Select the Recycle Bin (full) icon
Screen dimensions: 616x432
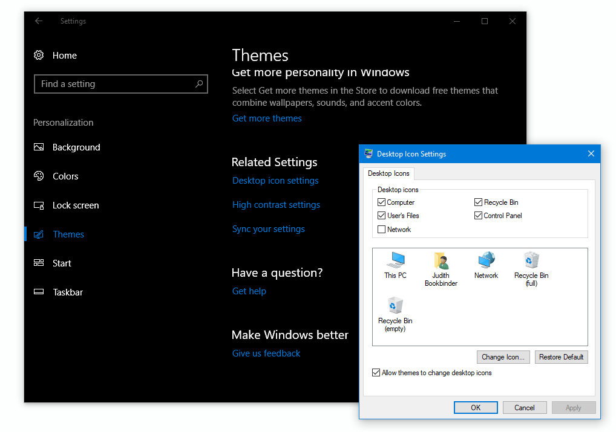[531, 261]
